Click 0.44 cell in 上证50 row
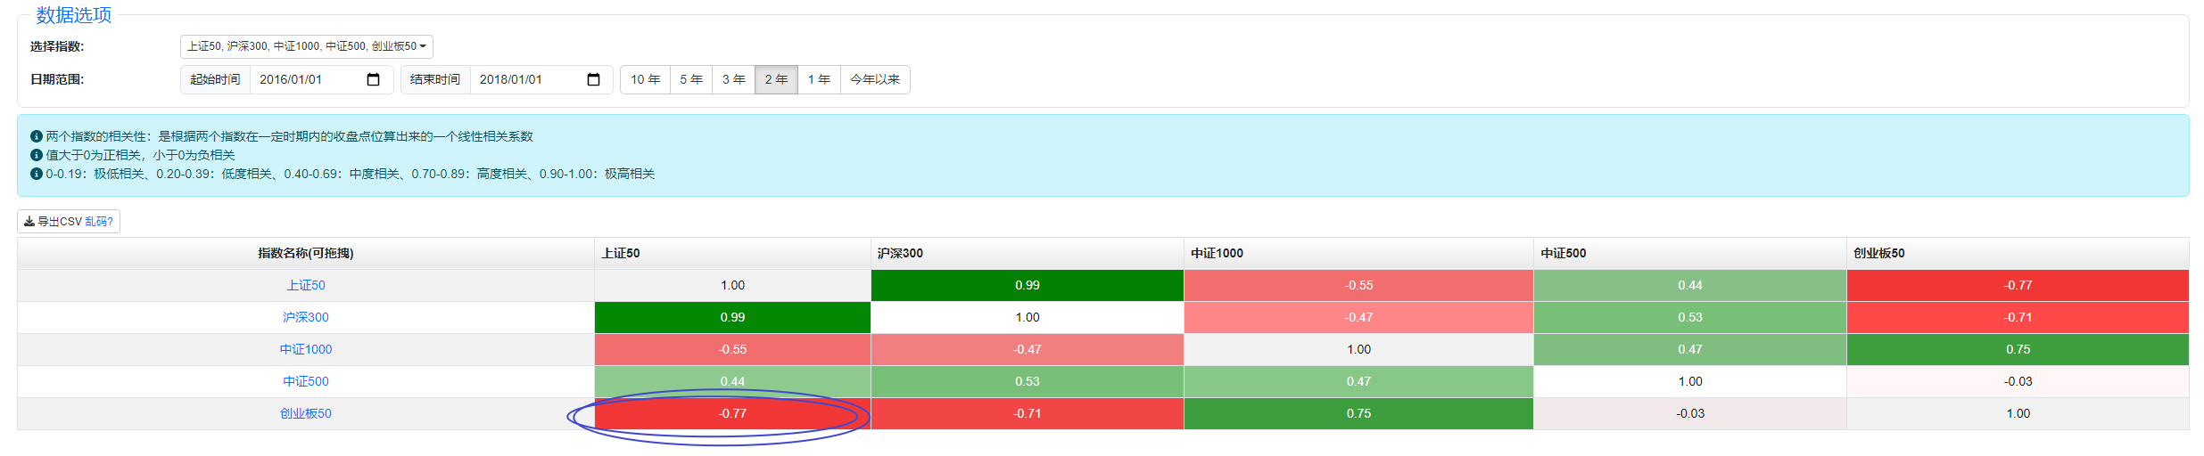Screen dimensions: 2204x456 click(1689, 285)
